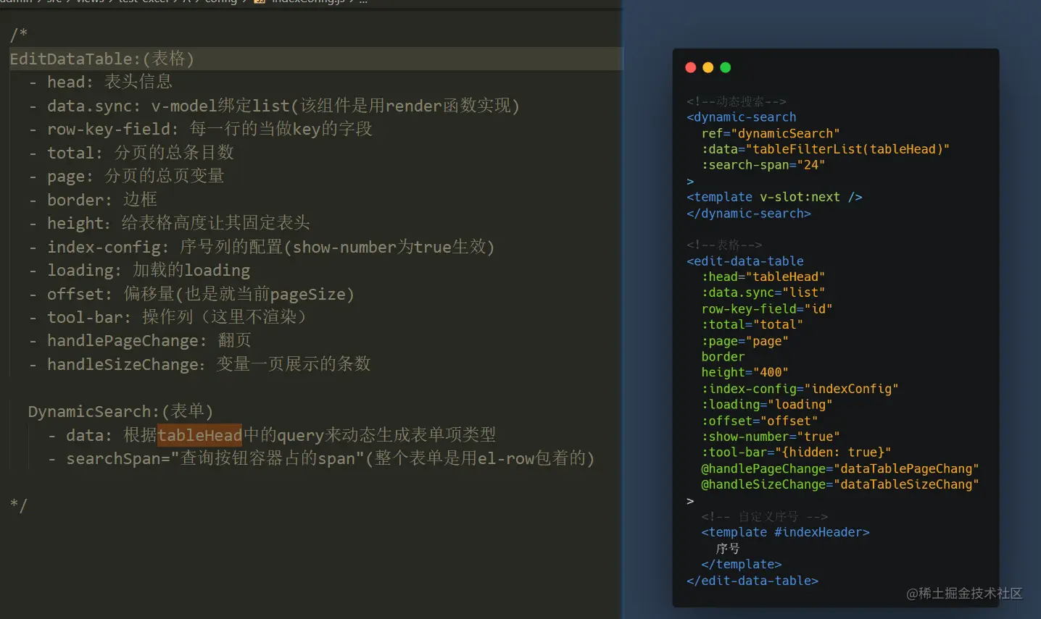Click the ':loading="loading"' attribute line
The height and width of the screenshot is (619, 1041).
(767, 405)
